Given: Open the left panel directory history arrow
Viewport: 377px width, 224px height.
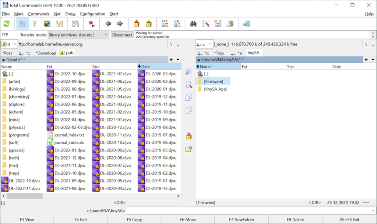Looking at the screenshot, I should tap(178, 60).
